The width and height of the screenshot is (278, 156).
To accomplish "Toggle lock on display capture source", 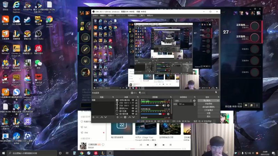I will pos(136,114).
